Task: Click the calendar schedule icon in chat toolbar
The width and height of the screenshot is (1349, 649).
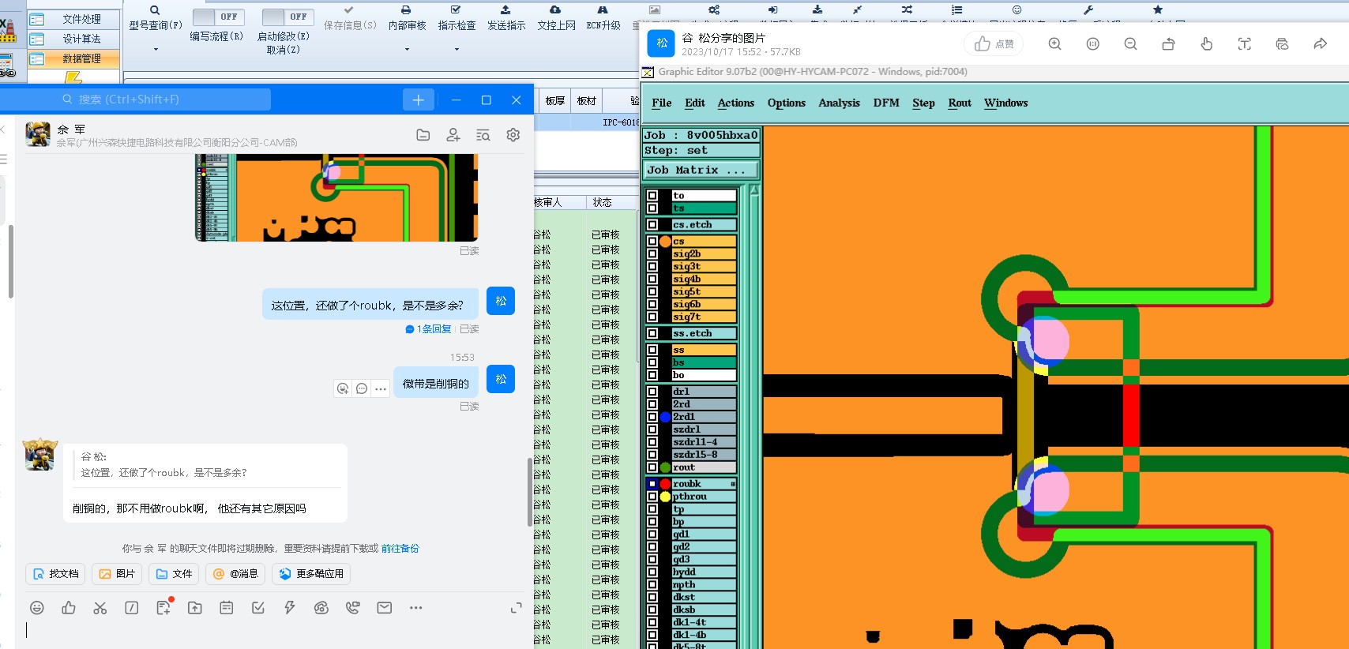Action: click(227, 607)
